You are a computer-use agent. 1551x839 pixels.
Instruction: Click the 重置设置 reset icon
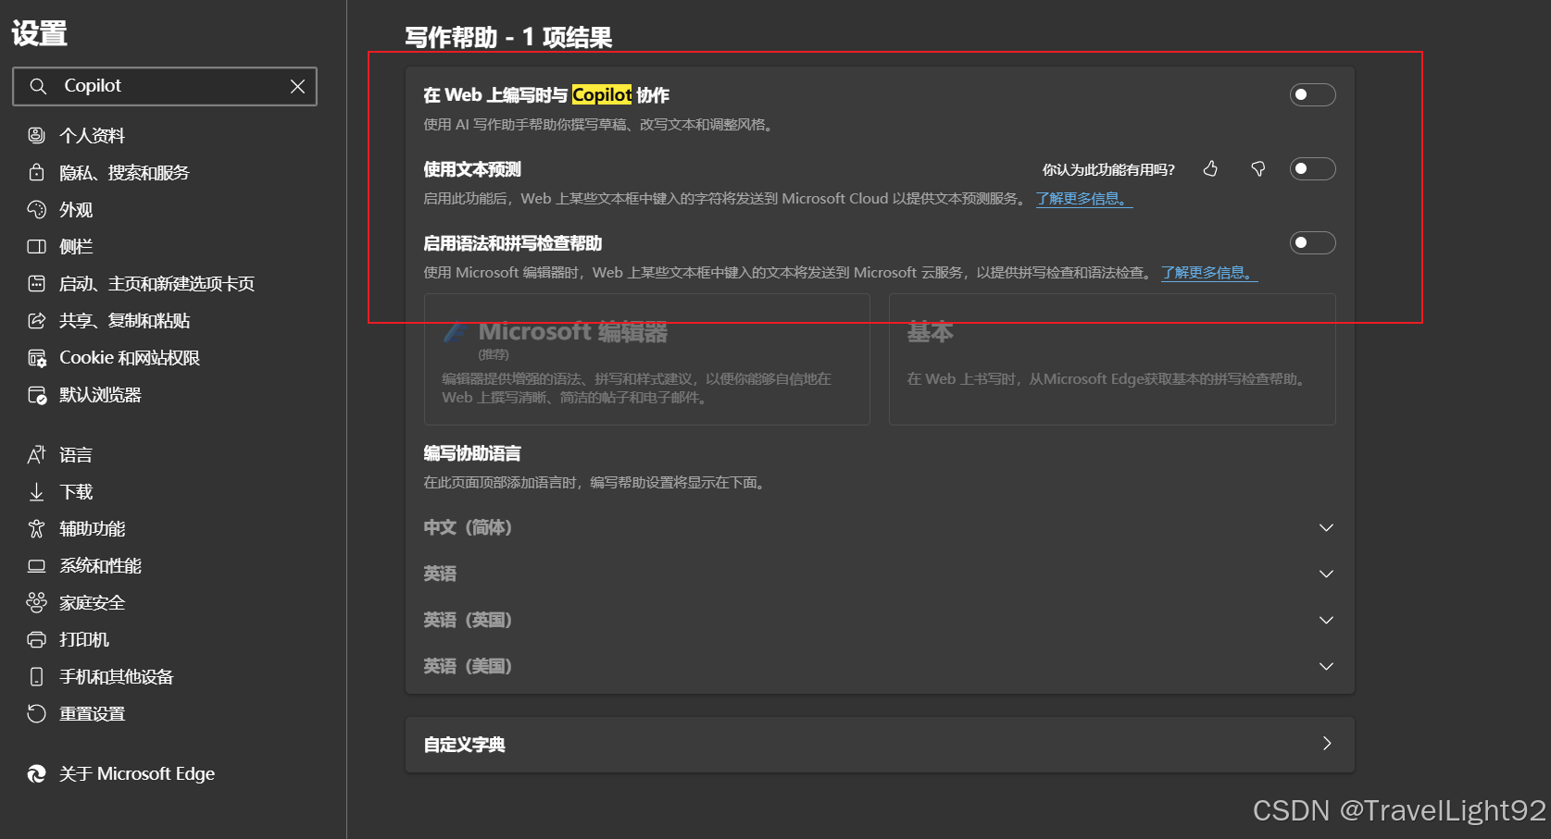36,713
